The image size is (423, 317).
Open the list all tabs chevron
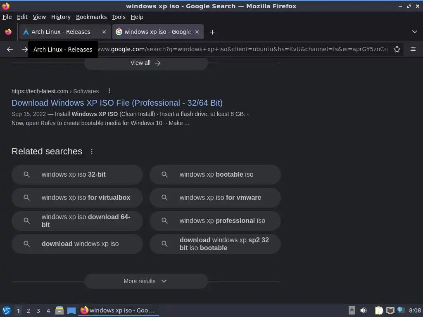414,32
